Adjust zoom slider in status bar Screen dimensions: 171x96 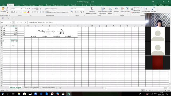coord(159,90)
